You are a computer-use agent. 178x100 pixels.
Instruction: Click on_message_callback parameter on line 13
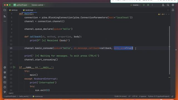point(86,48)
